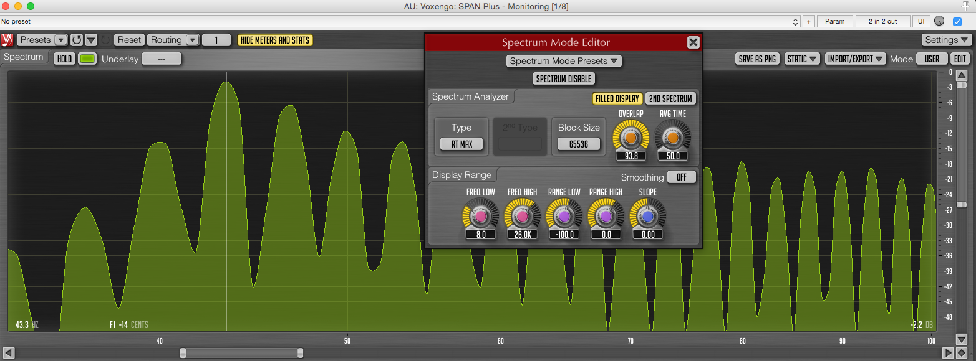Click horizontal scrollbar right arrow
Image resolution: width=976 pixels, height=361 pixels.
[948, 353]
